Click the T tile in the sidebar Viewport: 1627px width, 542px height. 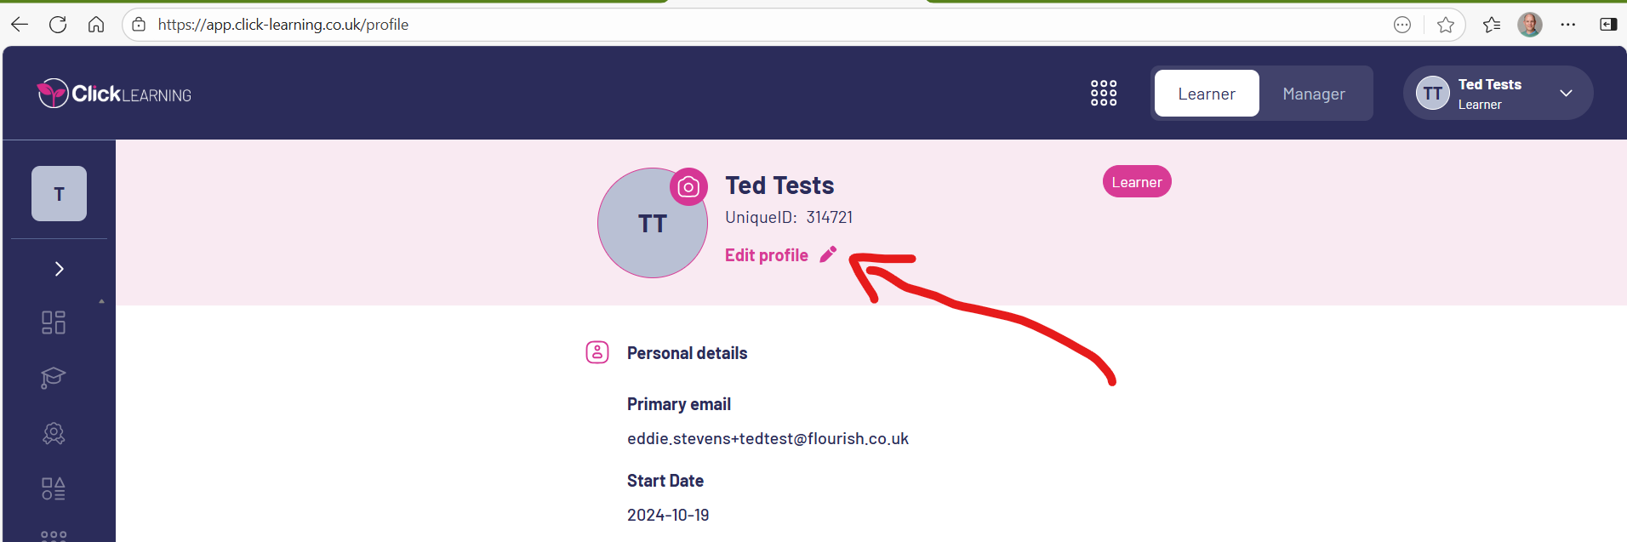(x=59, y=194)
